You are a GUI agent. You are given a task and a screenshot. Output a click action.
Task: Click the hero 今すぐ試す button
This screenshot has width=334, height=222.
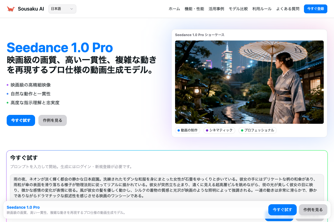[21, 120]
